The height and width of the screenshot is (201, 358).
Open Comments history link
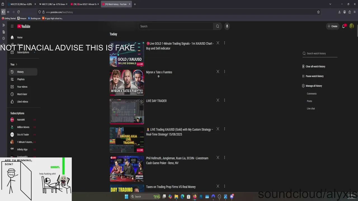[312, 94]
